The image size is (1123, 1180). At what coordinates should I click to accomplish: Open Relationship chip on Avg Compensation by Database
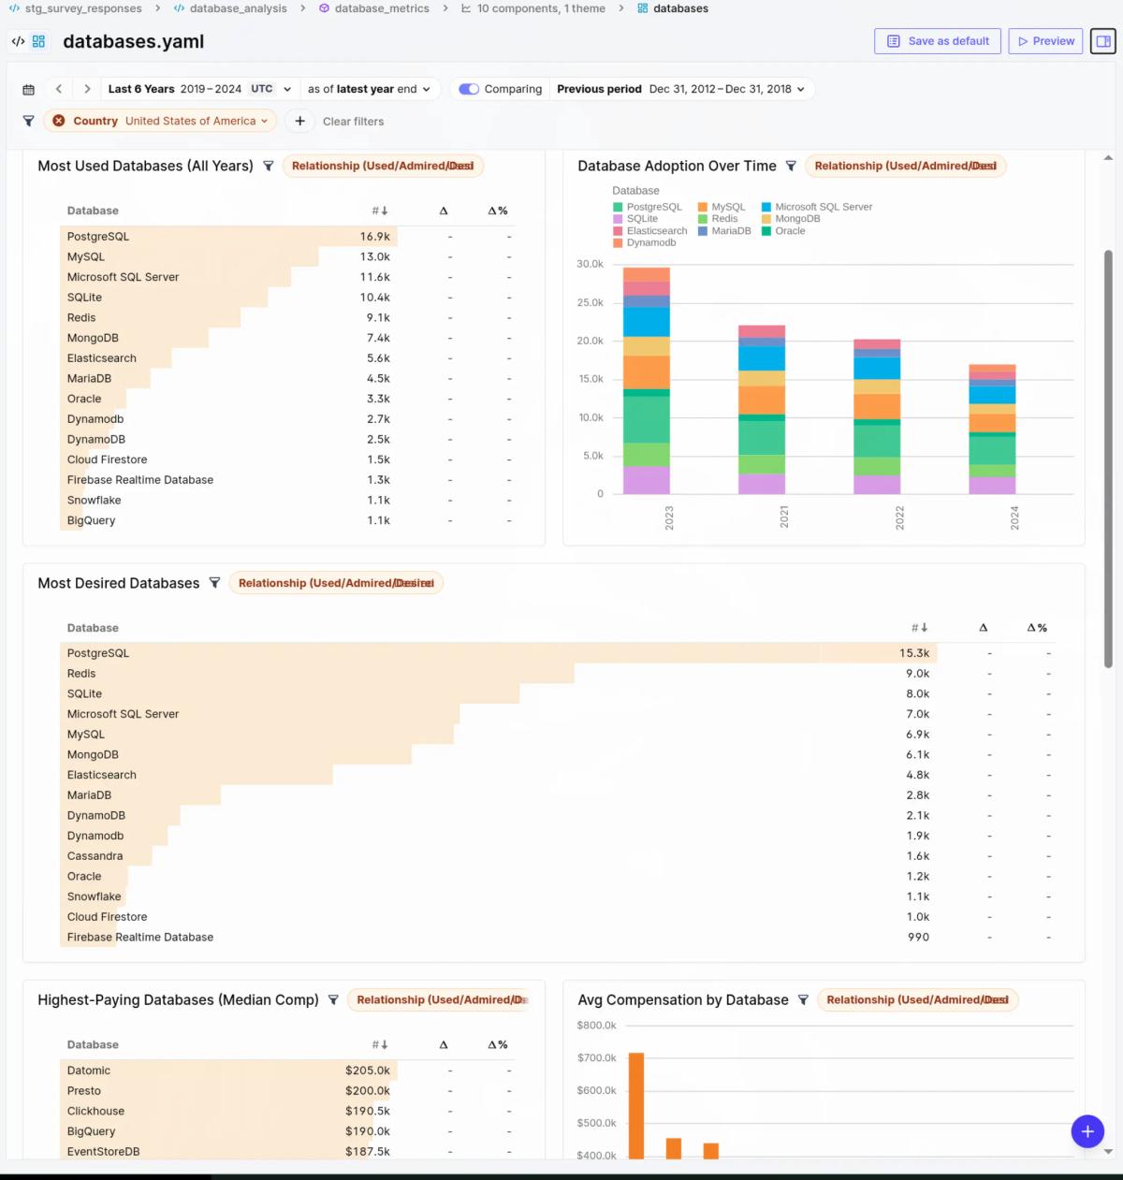917,1000
